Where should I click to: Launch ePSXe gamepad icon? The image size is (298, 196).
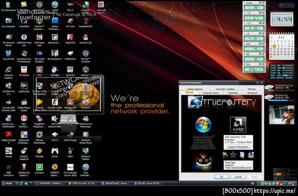pyautogui.click(x=55, y=153)
